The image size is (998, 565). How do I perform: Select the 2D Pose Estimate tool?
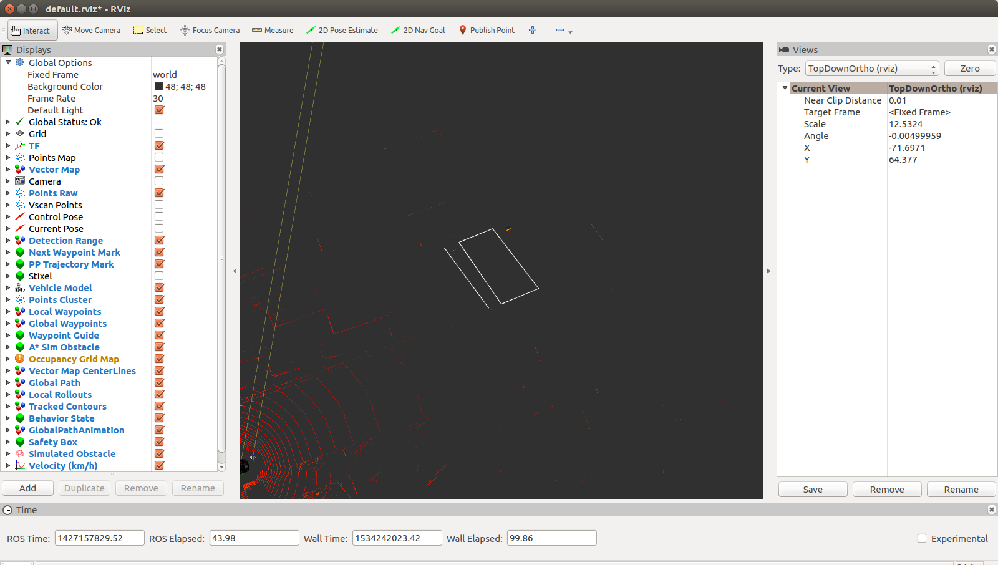[x=342, y=30]
